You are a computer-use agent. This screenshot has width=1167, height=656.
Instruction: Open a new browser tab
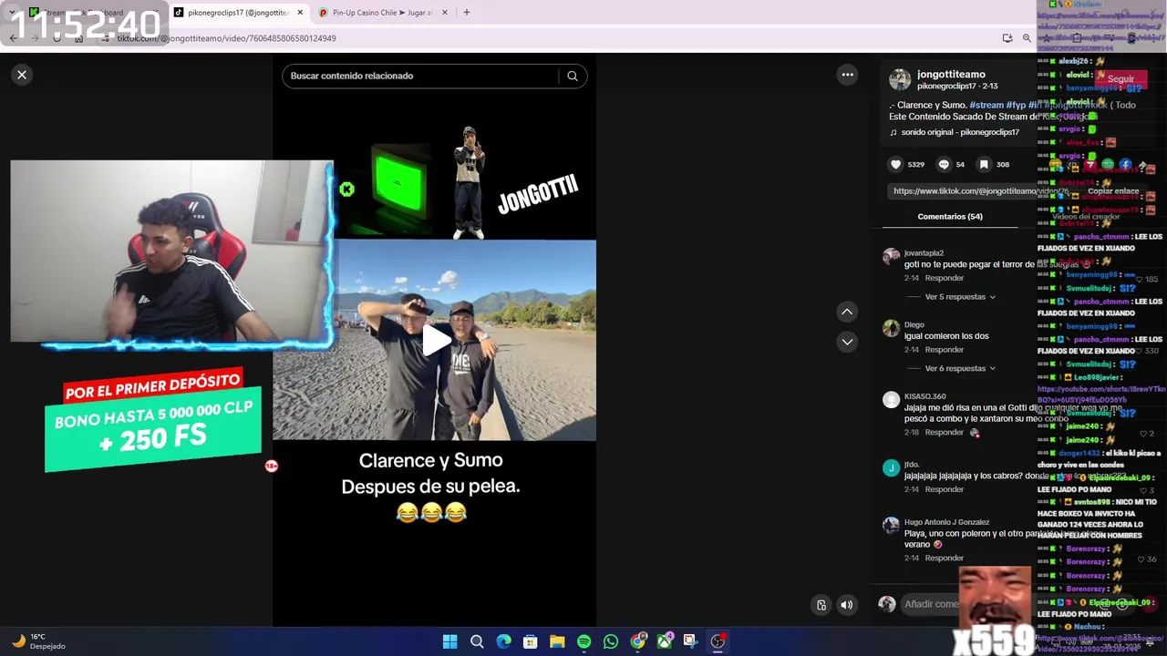coord(467,13)
